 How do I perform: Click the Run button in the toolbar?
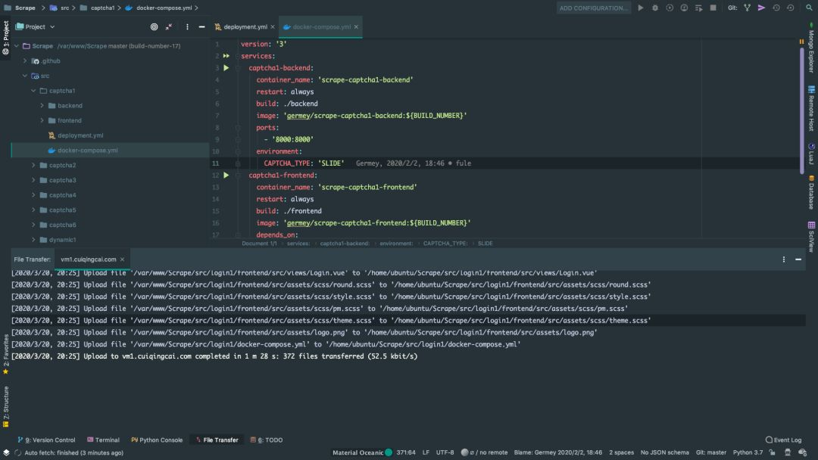click(x=640, y=8)
